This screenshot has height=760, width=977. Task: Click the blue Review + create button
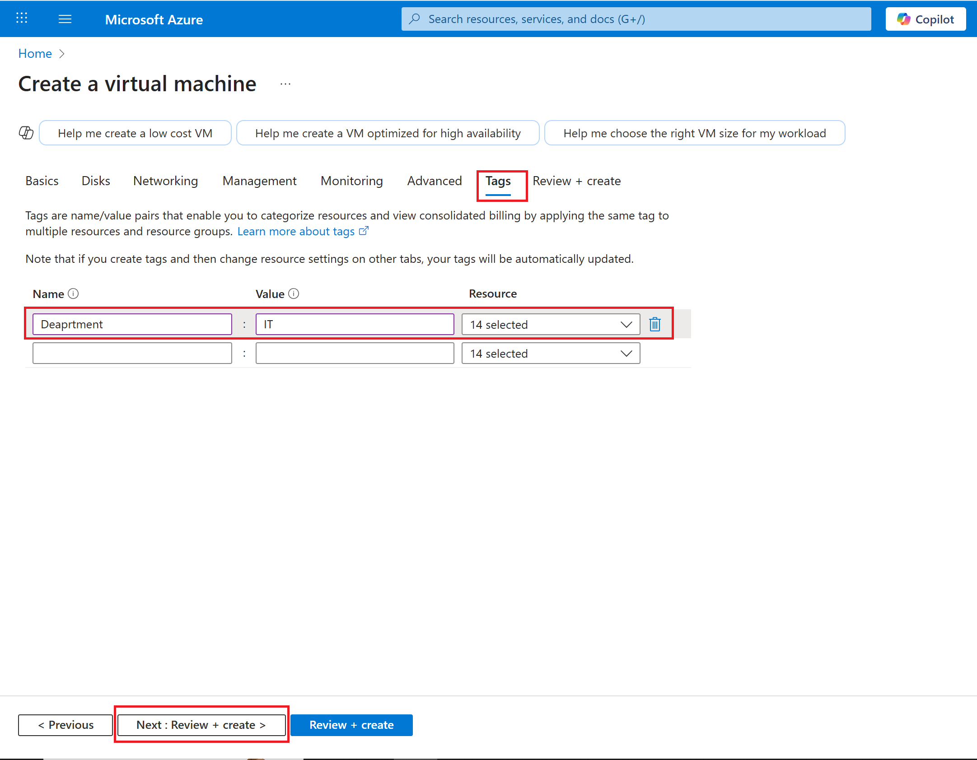[351, 725]
